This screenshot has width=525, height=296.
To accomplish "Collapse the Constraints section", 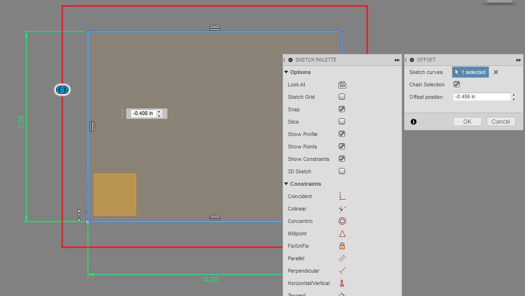I will [286, 183].
